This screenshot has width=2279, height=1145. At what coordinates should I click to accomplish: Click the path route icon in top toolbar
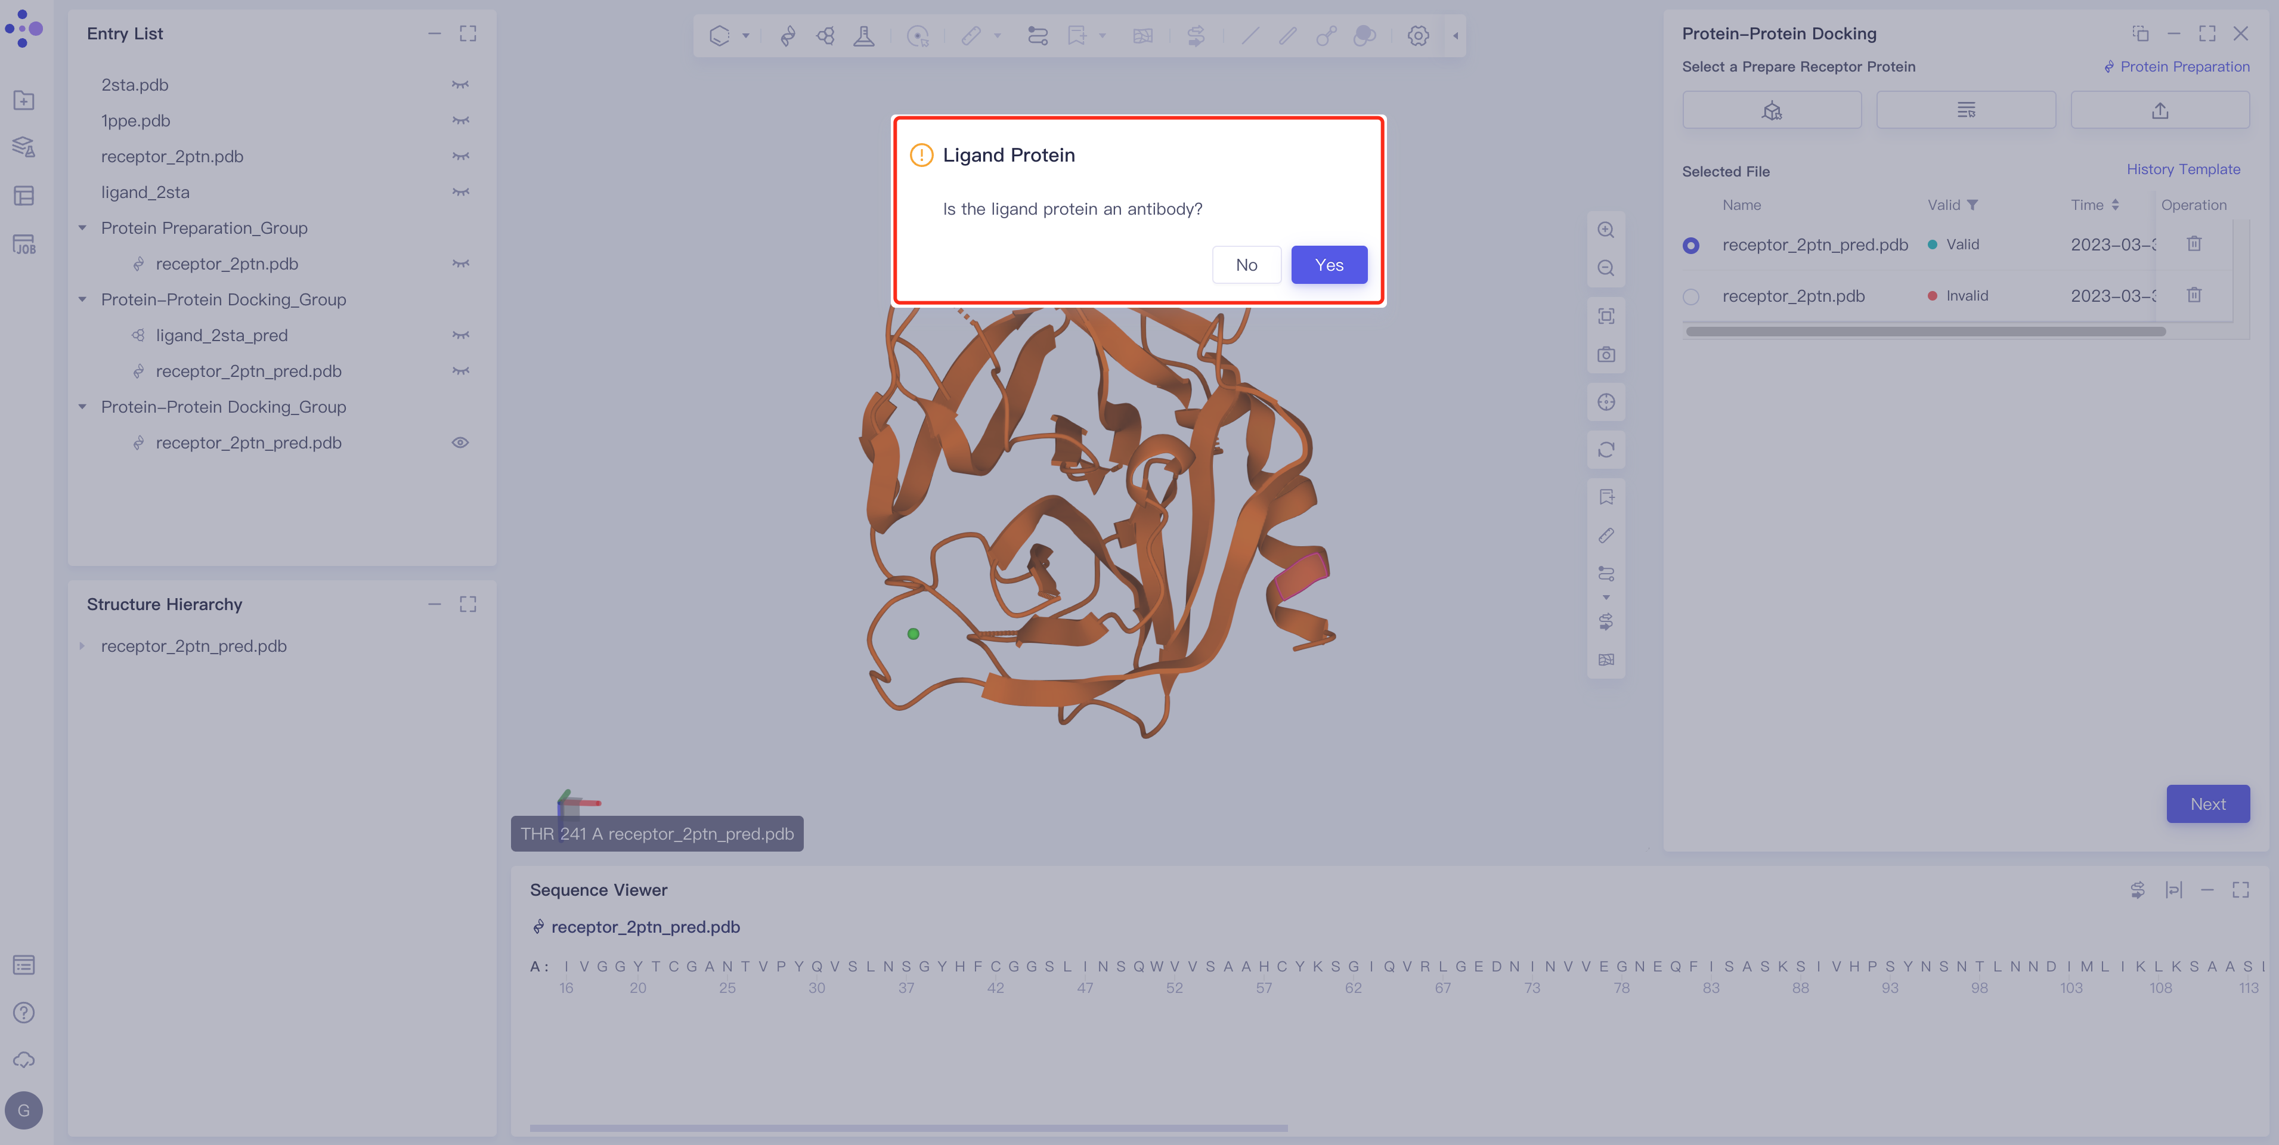(1038, 35)
